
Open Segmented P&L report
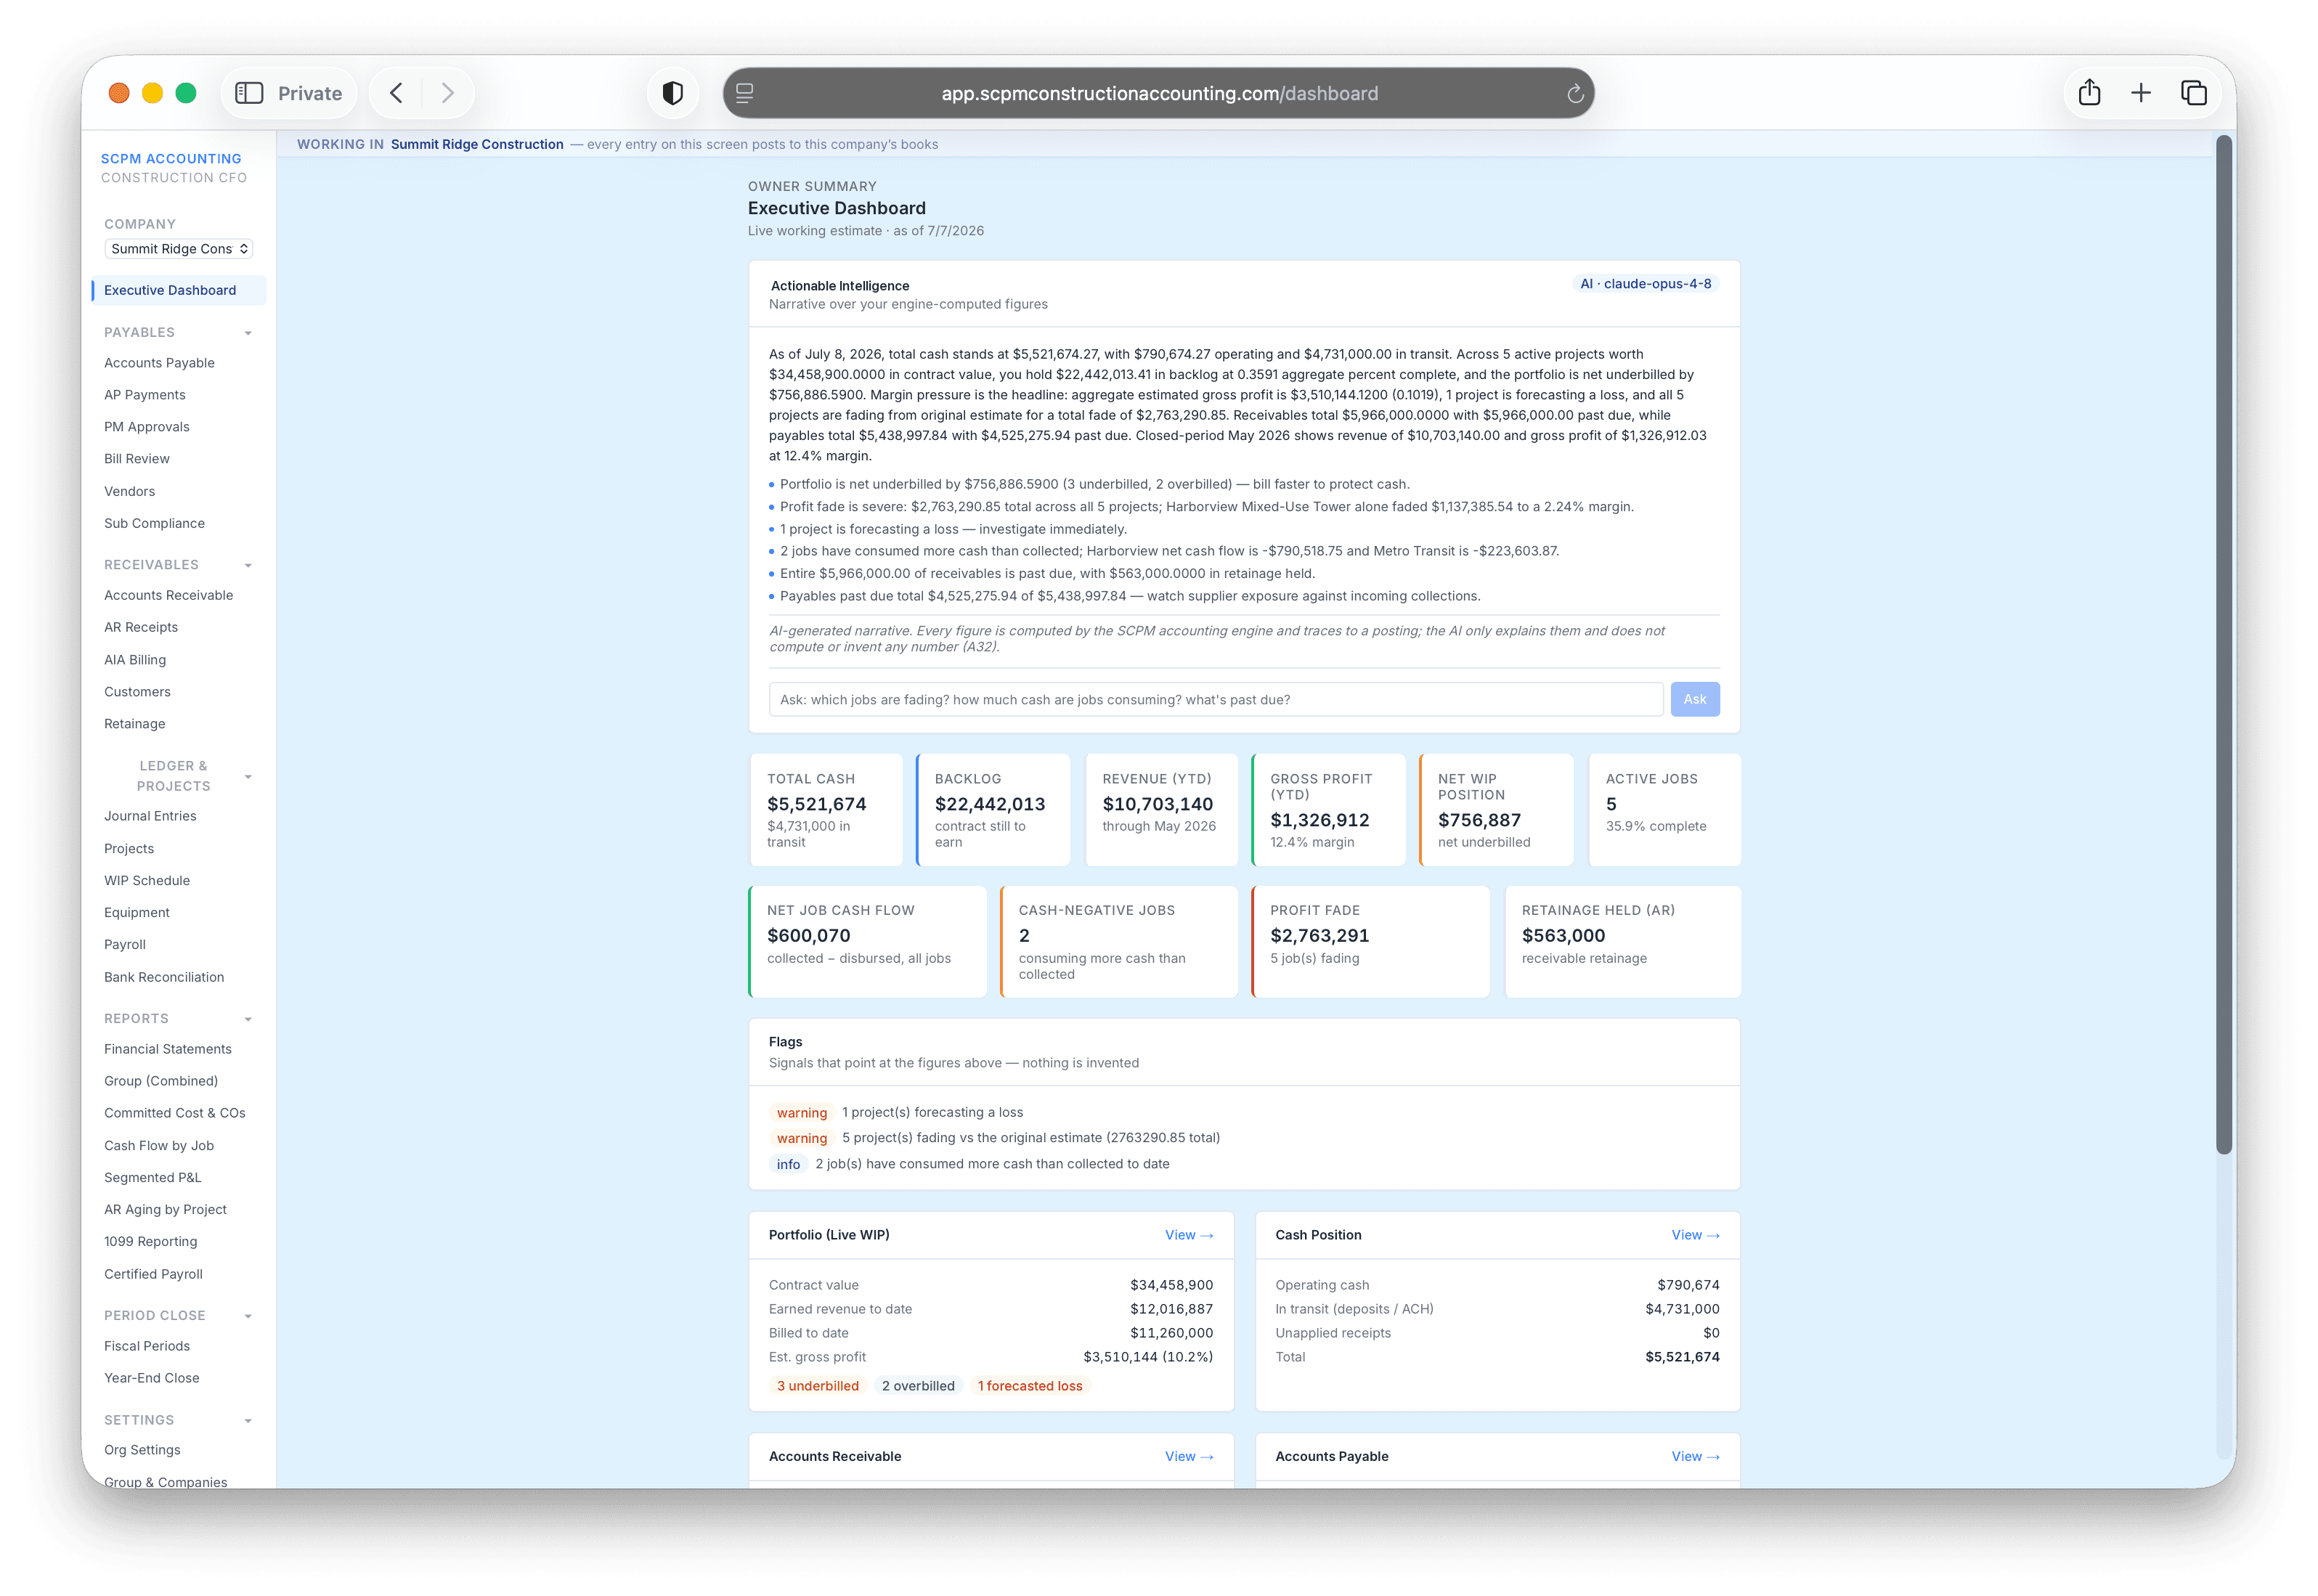tap(153, 1178)
